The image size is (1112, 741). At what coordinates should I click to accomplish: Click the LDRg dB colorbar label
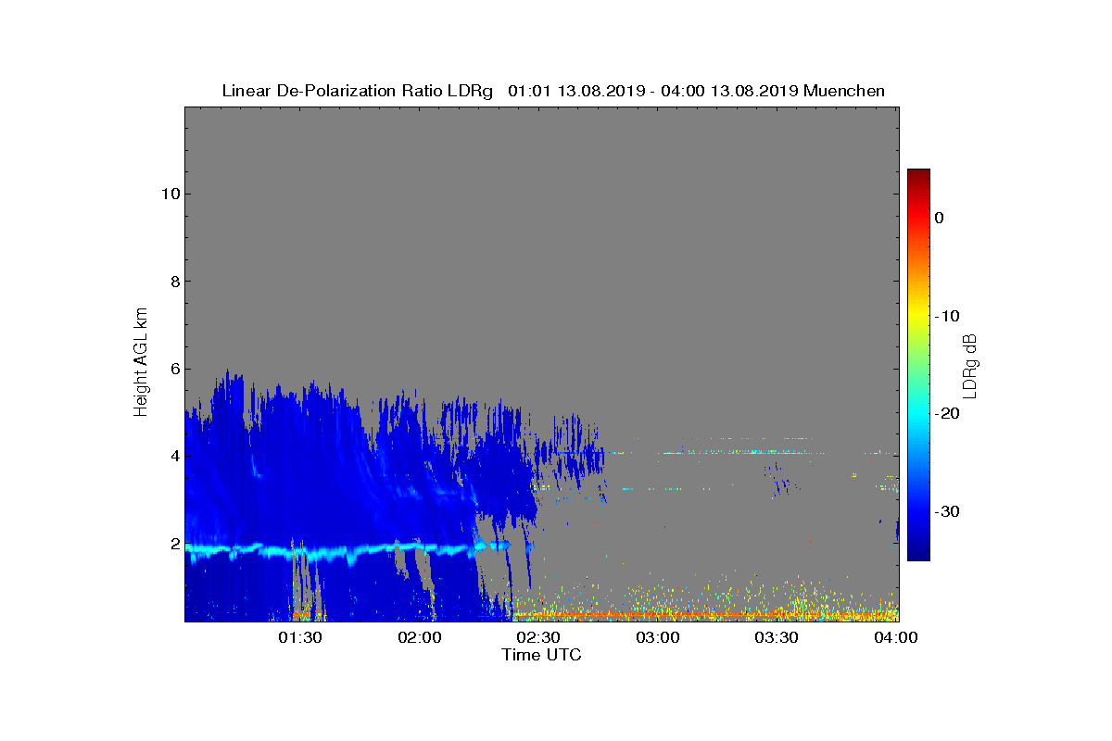click(x=970, y=365)
